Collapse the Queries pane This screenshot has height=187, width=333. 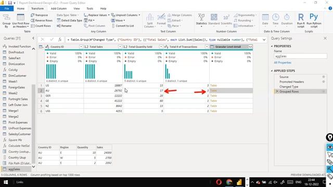pos(33,38)
